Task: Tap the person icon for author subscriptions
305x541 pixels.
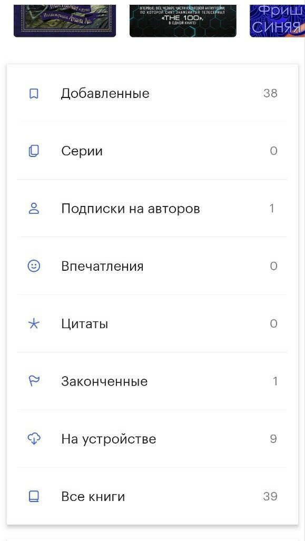Action: coord(34,209)
